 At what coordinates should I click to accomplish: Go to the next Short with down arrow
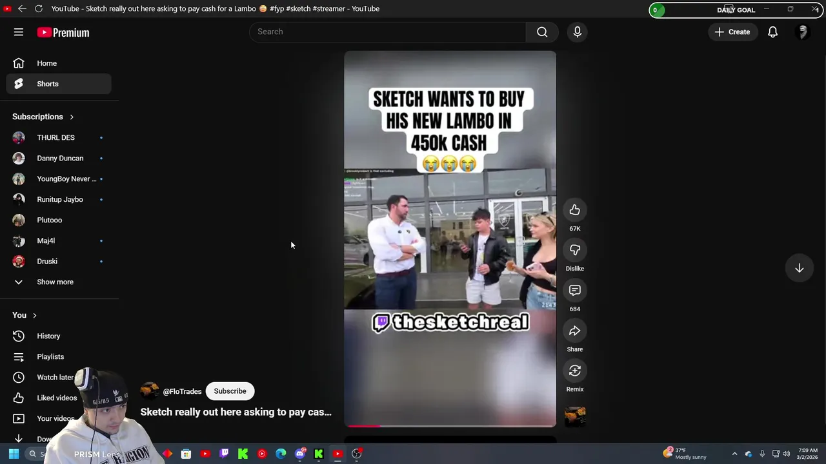[x=799, y=267]
